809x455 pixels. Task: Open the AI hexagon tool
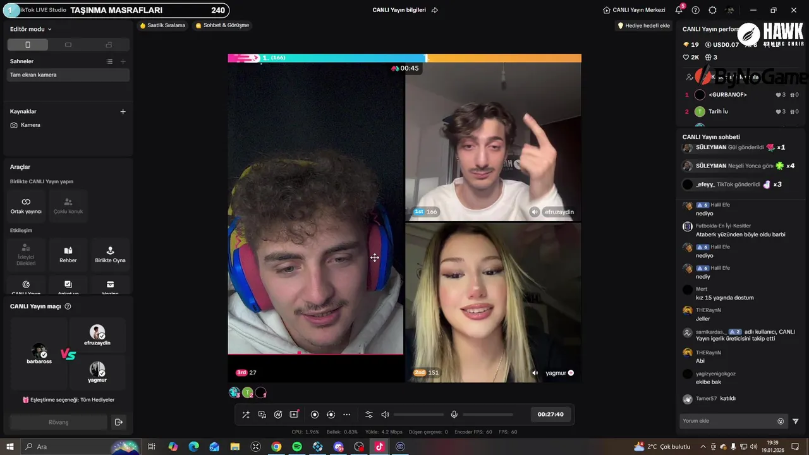point(278,415)
